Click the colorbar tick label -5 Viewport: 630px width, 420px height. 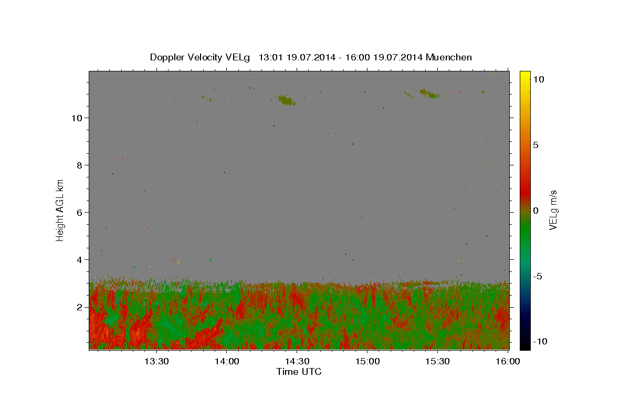point(538,277)
